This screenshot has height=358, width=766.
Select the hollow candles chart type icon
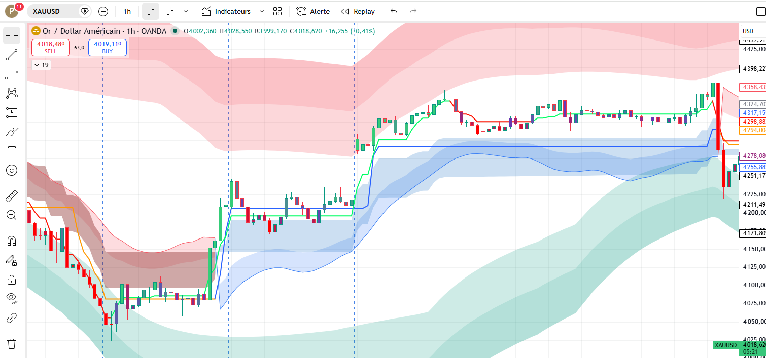pos(170,11)
